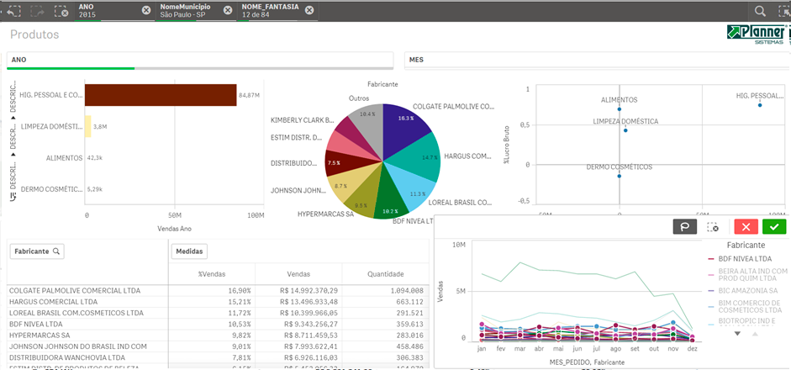Image resolution: width=791 pixels, height=370 pixels.
Task: Remove the ANO 2015 selection
Action: 146,11
